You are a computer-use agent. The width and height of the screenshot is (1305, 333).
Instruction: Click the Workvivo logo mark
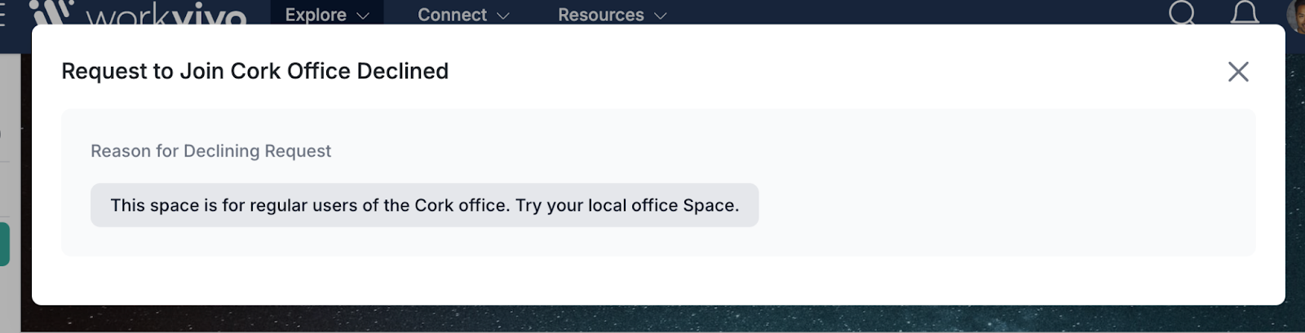[51, 12]
